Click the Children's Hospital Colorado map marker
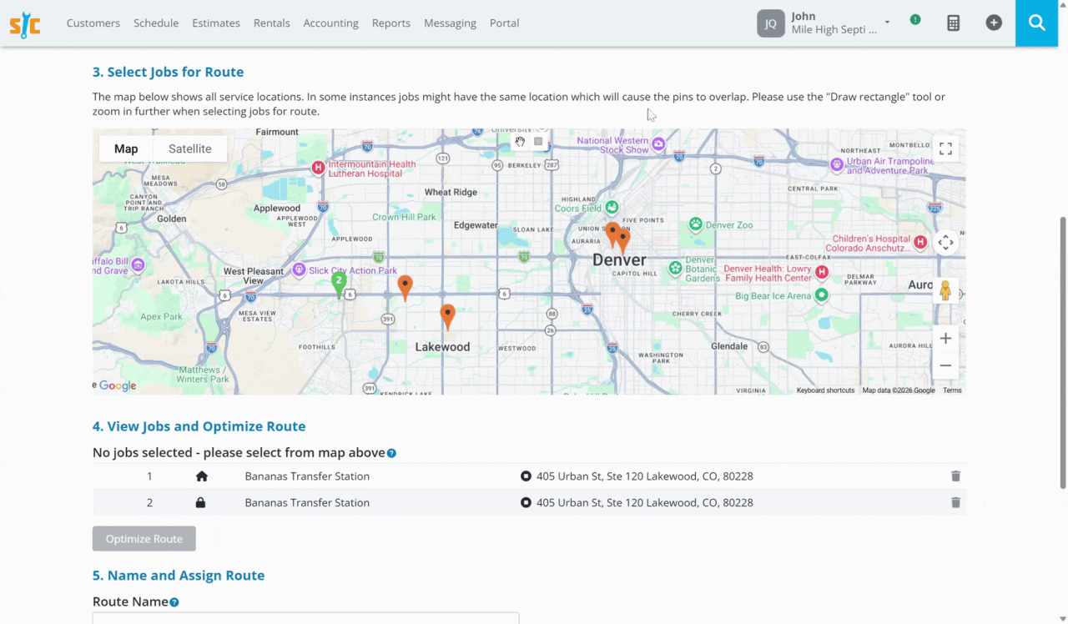1068x624 pixels. pos(920,243)
